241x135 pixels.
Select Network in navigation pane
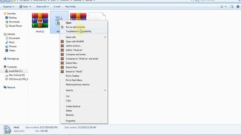coord(11,87)
